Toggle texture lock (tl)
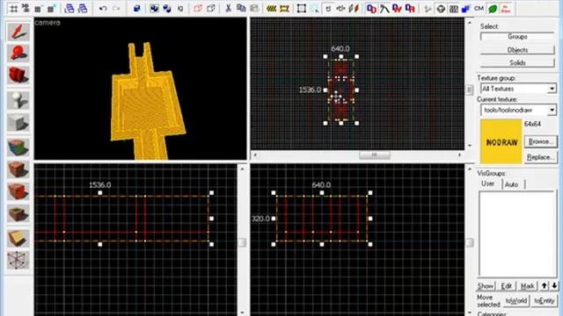 (328, 8)
